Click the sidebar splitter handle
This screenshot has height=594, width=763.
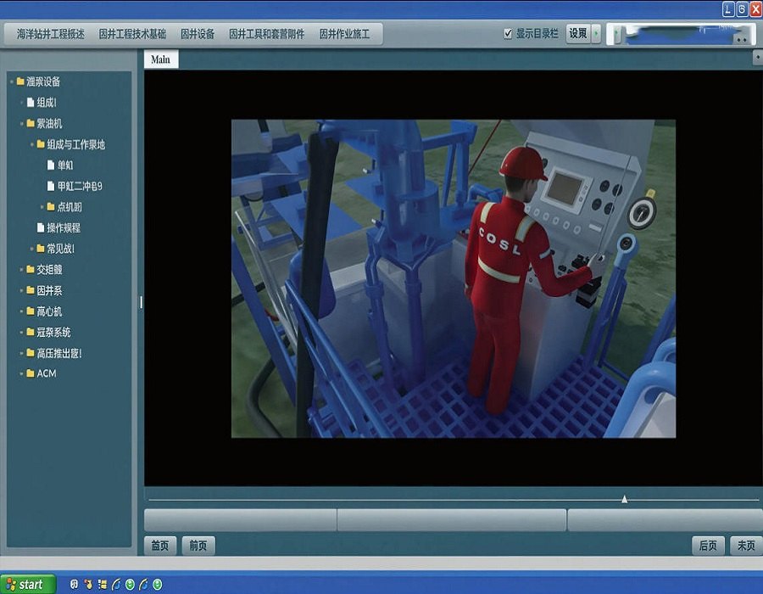click(141, 302)
